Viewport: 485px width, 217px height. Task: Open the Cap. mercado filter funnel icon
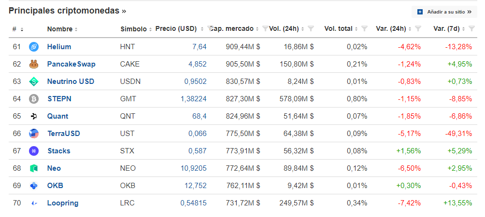pyautogui.click(x=265, y=29)
